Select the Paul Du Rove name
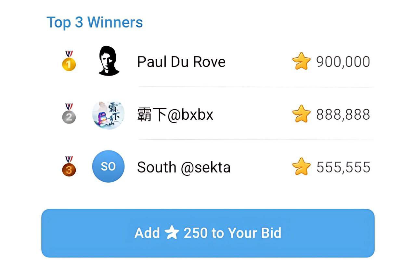The height and width of the screenshot is (274, 416). (x=181, y=62)
